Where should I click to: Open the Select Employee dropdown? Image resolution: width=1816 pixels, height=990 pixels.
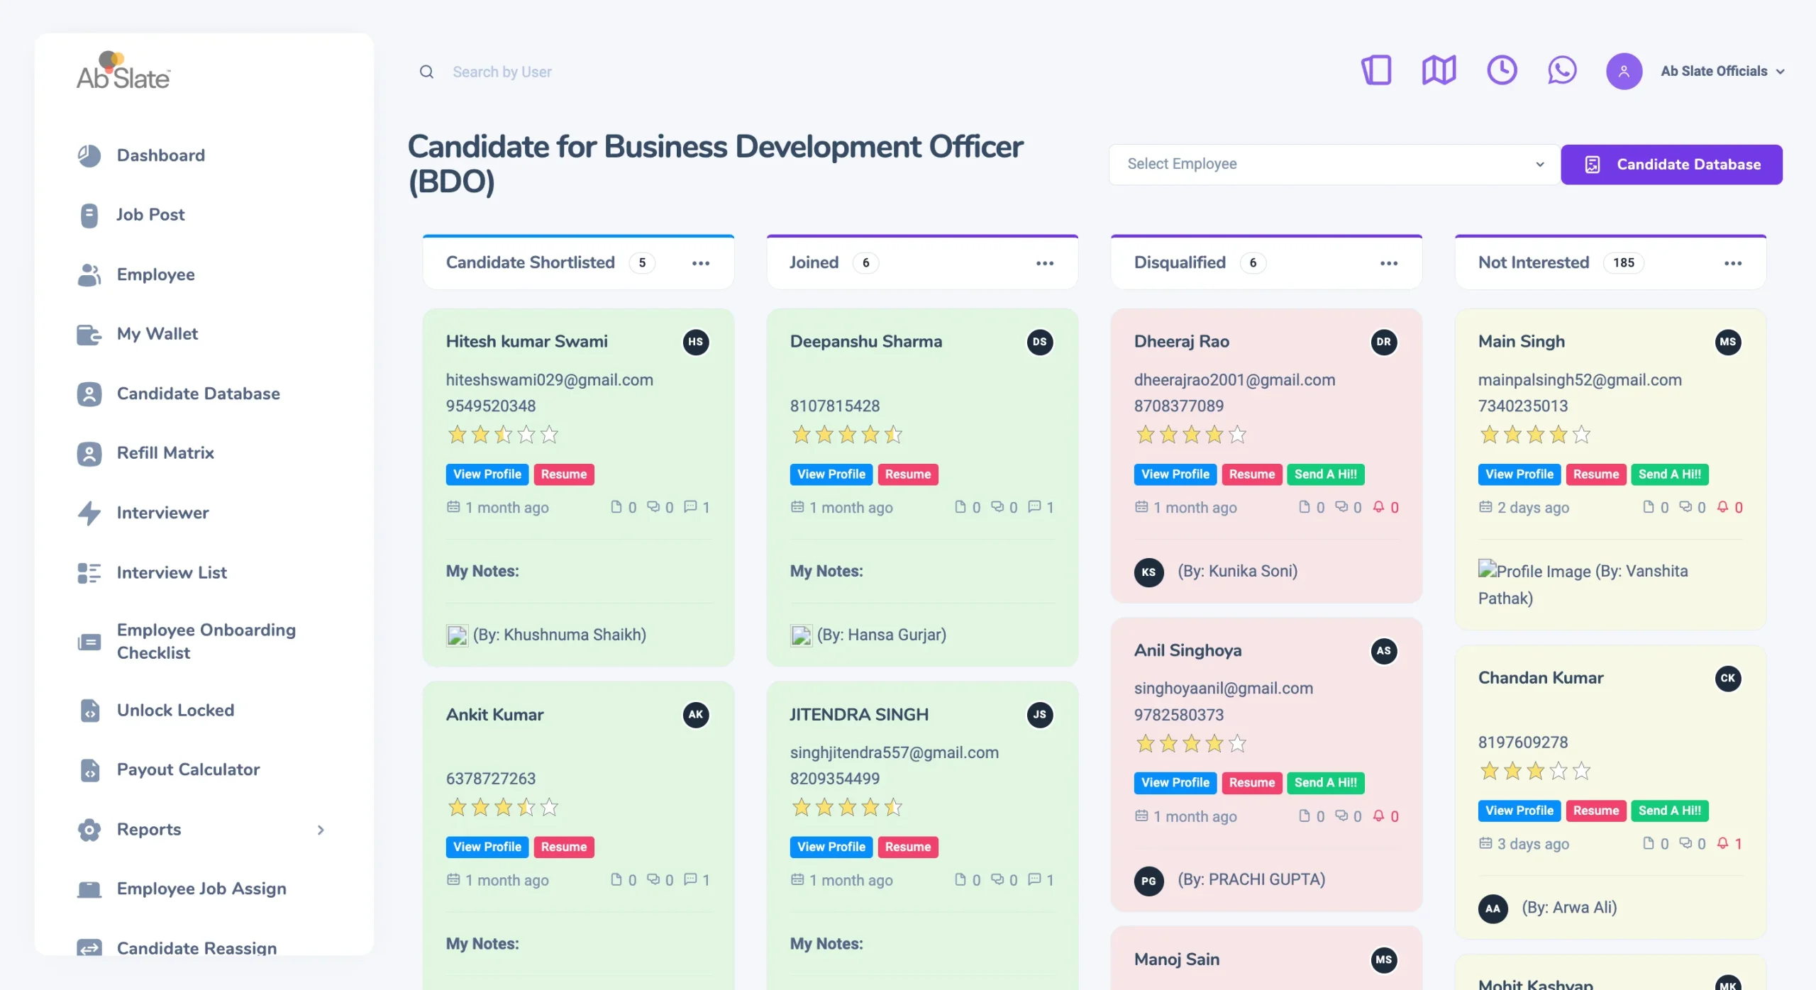pyautogui.click(x=1334, y=164)
